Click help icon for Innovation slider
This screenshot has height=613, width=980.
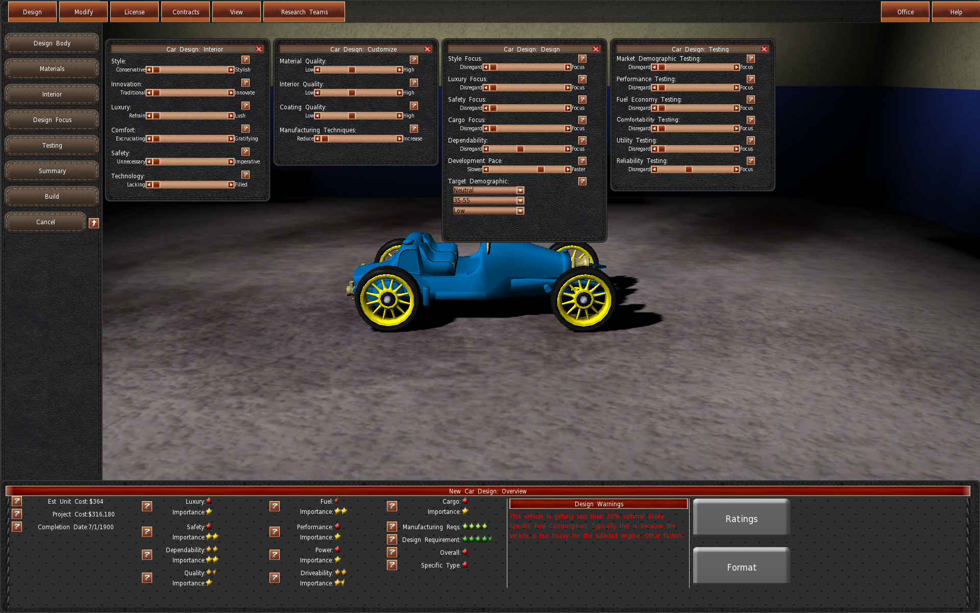coord(246,83)
